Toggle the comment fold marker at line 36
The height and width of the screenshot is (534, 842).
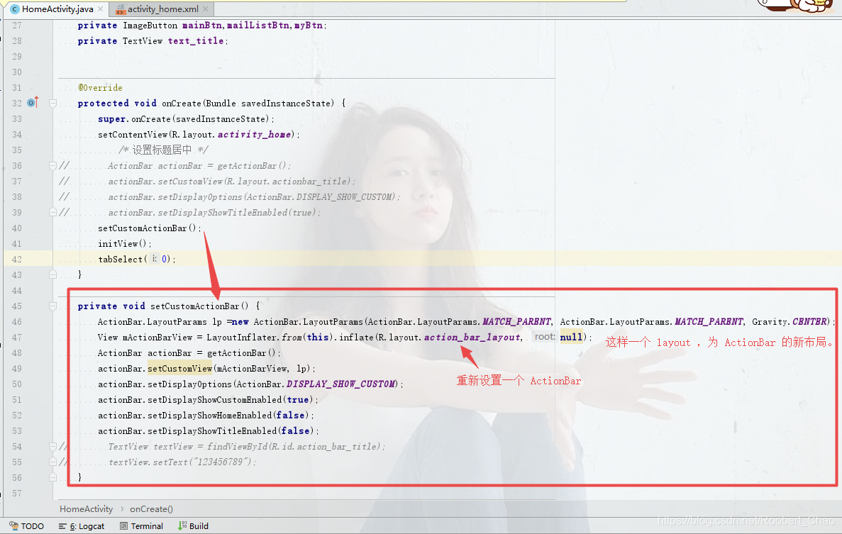click(x=52, y=165)
